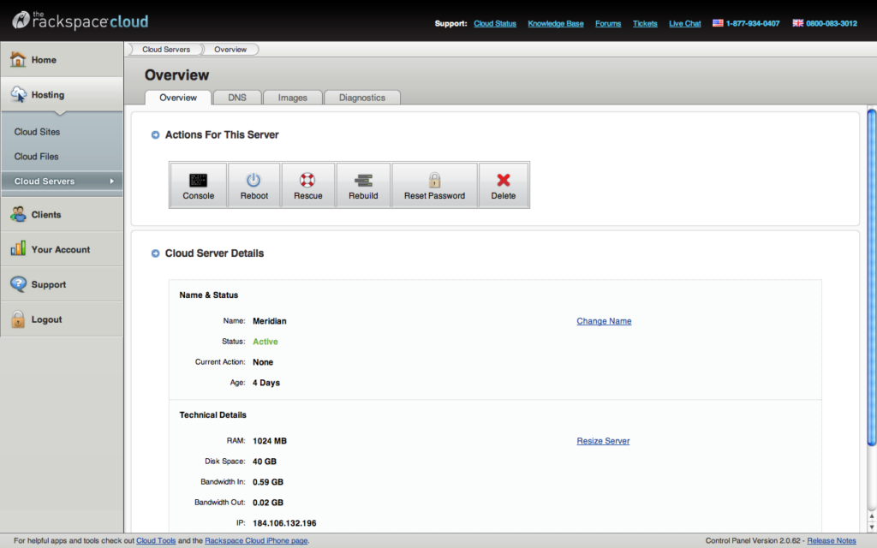877x548 pixels.
Task: Open Your Account bar chart icon
Action: 18,249
